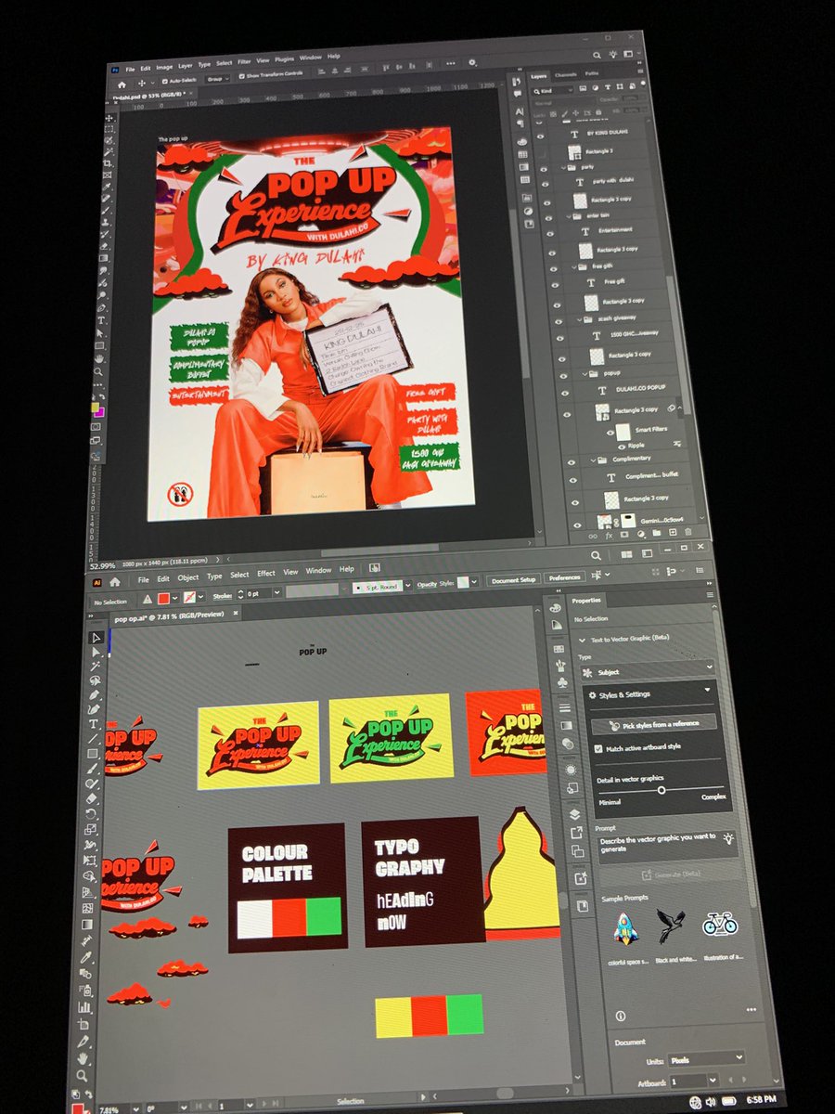Open Illustrator's Object menu
Screen dimensions: 835x1114
point(188,576)
